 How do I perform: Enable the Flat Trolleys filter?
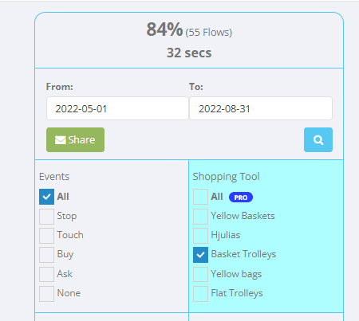coord(200,294)
